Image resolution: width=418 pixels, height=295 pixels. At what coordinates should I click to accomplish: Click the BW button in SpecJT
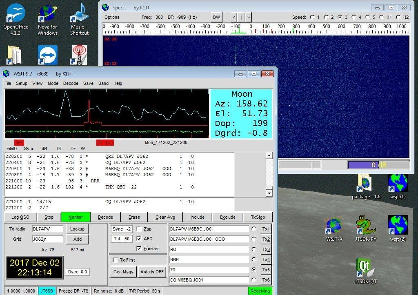[x=216, y=17]
